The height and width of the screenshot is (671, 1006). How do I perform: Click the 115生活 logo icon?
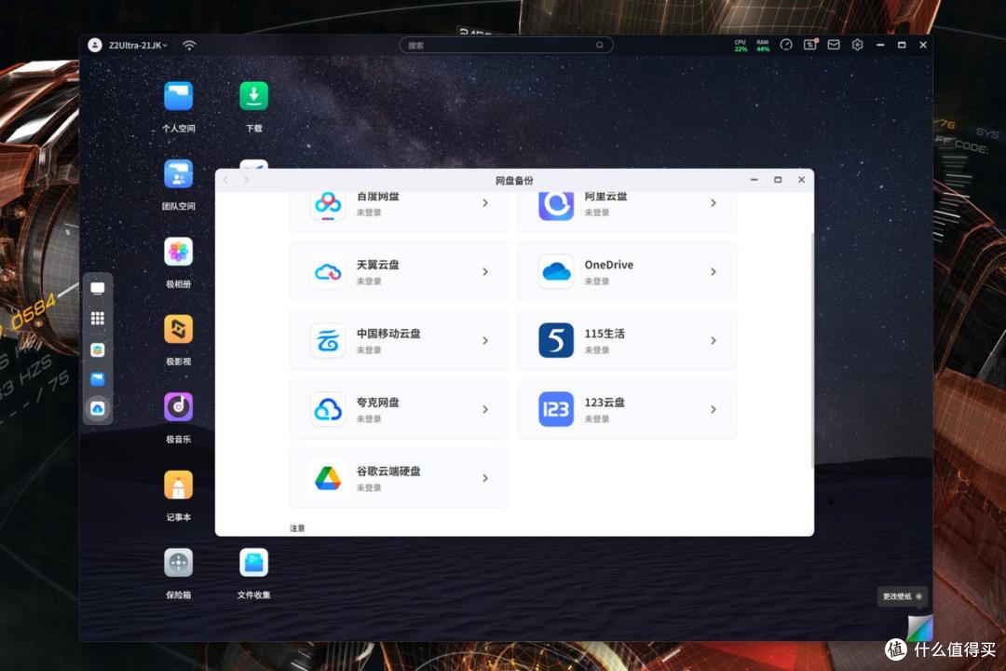[555, 340]
